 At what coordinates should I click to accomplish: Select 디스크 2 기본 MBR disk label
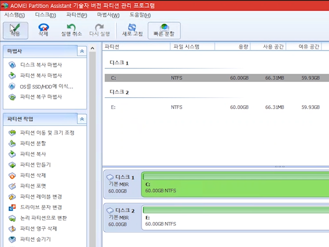[123, 218]
